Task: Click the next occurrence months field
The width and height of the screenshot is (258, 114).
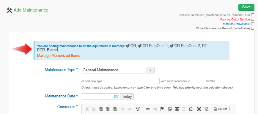Action: 198,81
